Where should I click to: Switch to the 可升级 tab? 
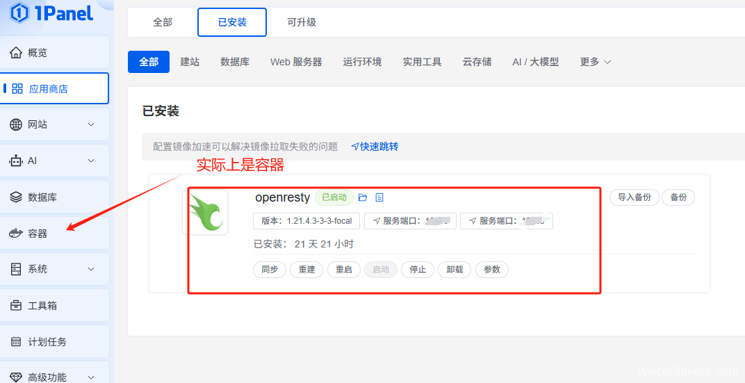tap(301, 22)
